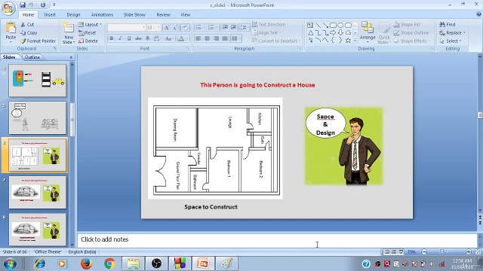Open the Layout dropdown
The width and height of the screenshot is (483, 271).
point(90,24)
